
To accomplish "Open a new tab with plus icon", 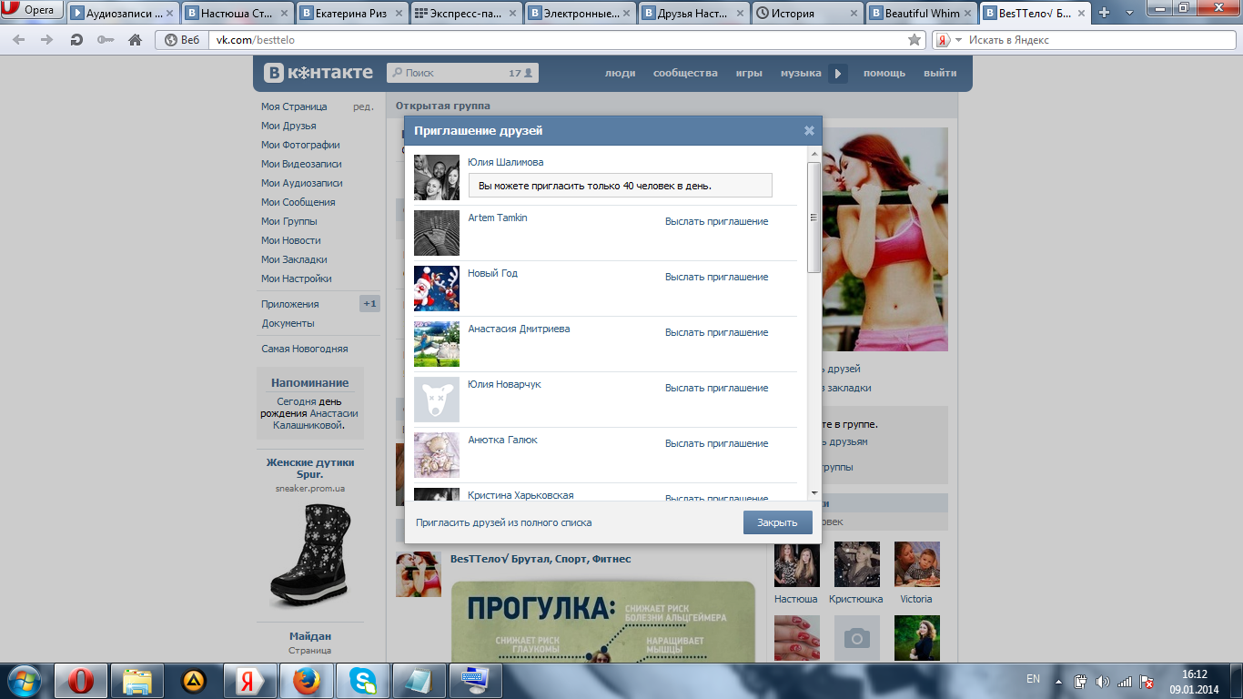I will pos(1105,13).
